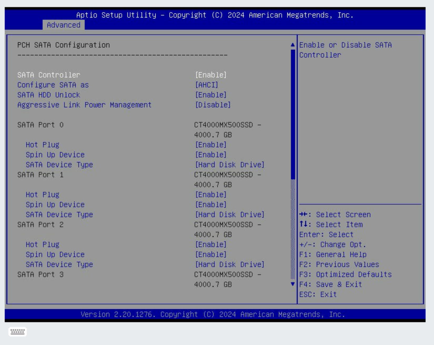Select SATA Device Type label under Port 2
This screenshot has height=345, width=434.
click(59, 264)
